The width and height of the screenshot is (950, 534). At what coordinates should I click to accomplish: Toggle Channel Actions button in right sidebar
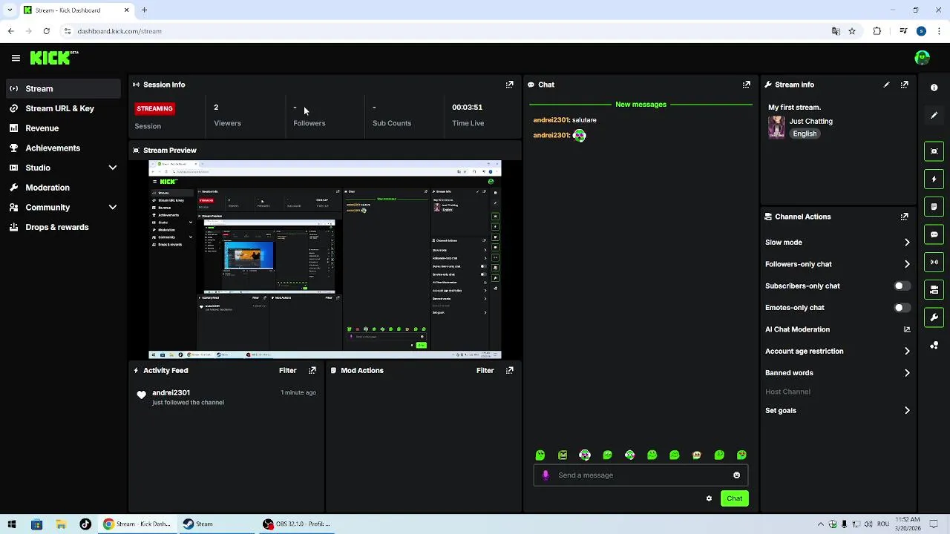[x=934, y=289]
